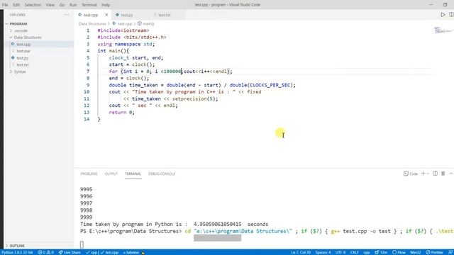Open the Edit menu
This screenshot has width=454, height=255.
tap(16, 5)
